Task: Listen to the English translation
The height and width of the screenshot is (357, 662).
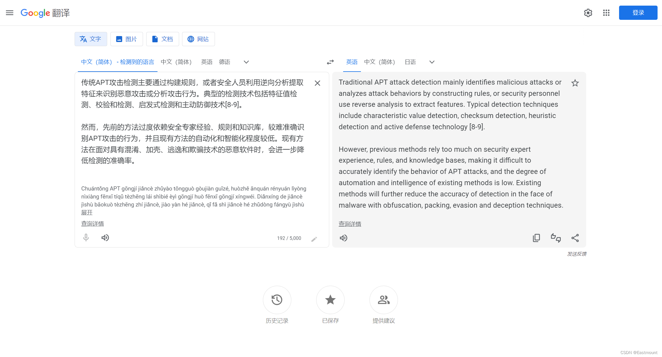Action: point(343,238)
